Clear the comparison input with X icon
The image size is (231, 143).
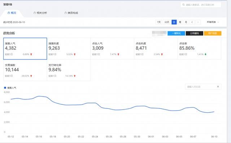[x=218, y=86]
